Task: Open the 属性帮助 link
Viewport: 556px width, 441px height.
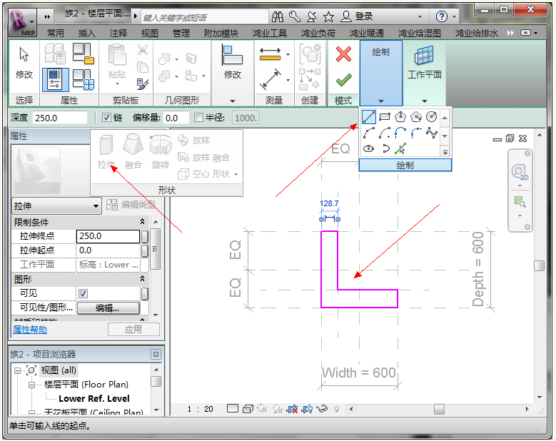Action: pyautogui.click(x=30, y=330)
